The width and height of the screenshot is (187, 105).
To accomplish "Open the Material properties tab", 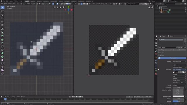I will click(x=156, y=74).
